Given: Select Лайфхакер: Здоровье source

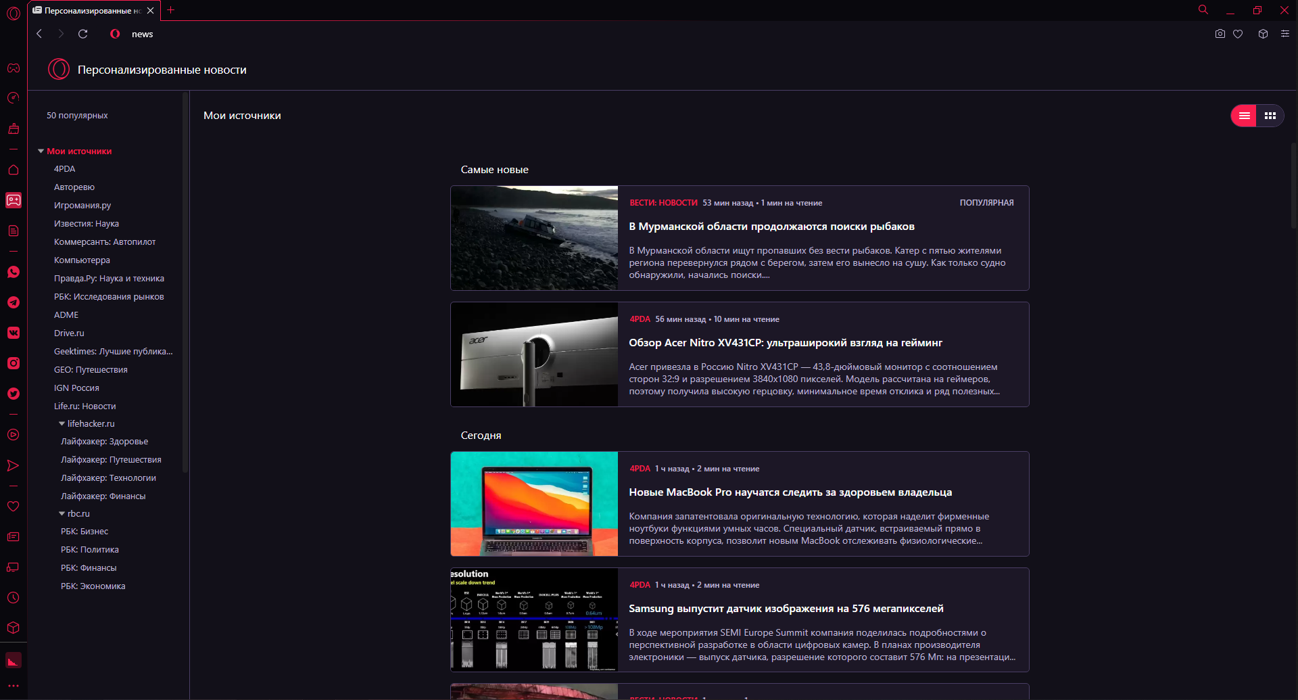Looking at the screenshot, I should pyautogui.click(x=105, y=442).
